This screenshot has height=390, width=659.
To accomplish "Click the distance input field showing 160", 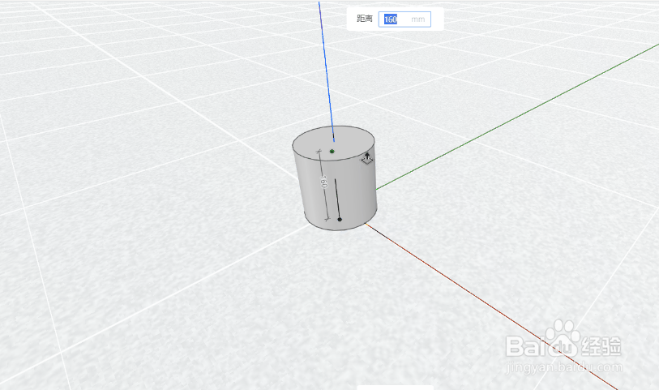I will click(x=404, y=19).
